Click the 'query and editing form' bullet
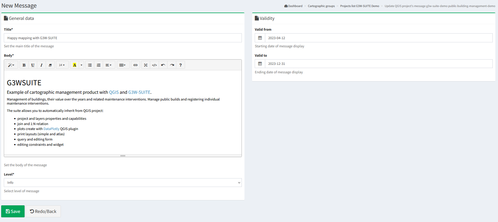Image resolution: width=498 pixels, height=222 pixels. pos(35,139)
